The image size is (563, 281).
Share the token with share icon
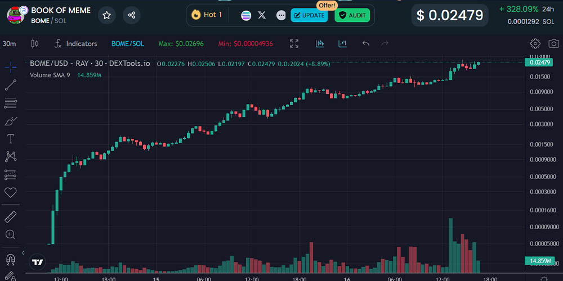[131, 15]
